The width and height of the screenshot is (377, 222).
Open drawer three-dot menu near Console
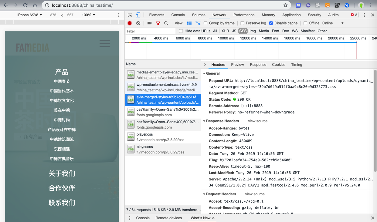coord(130,218)
